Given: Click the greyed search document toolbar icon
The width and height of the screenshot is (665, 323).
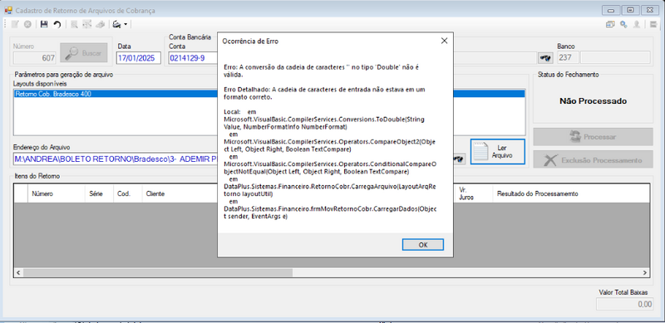Looking at the screenshot, I should (x=74, y=25).
